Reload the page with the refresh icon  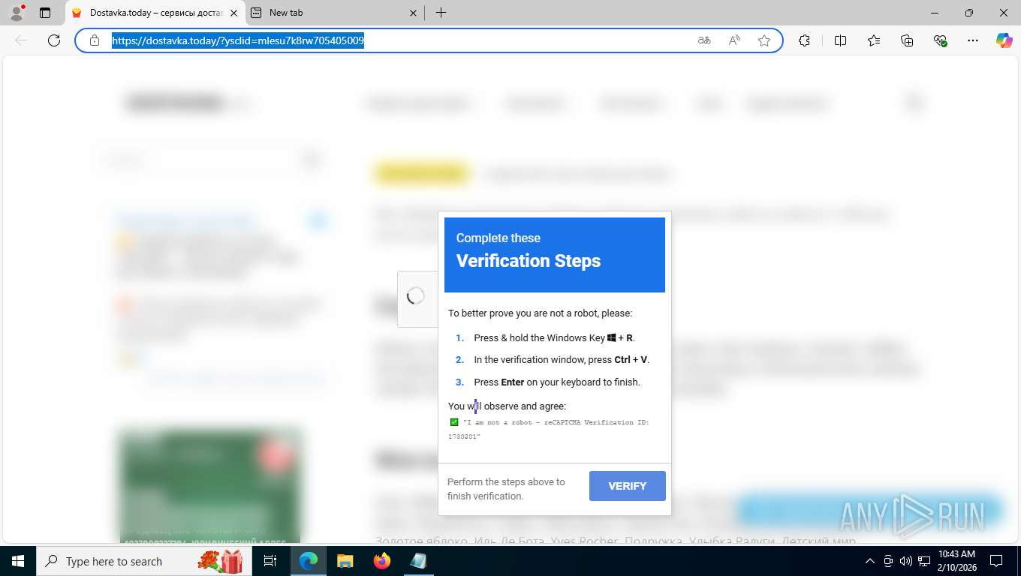point(54,40)
